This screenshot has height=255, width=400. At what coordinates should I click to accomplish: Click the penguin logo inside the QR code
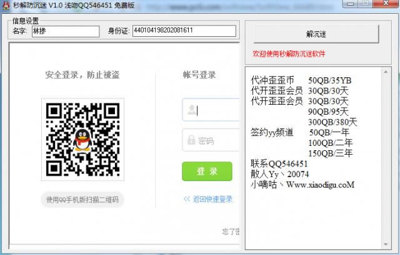point(82,140)
